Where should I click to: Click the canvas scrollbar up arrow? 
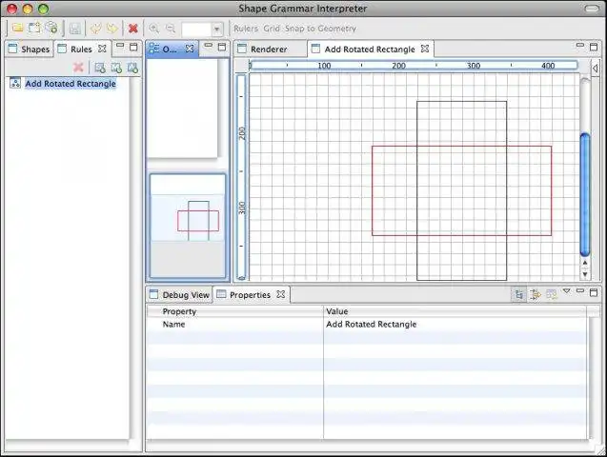[x=585, y=263]
